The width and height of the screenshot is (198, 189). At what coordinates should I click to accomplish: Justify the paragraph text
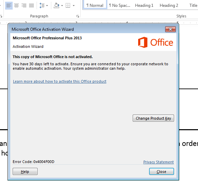click(x=31, y=5)
